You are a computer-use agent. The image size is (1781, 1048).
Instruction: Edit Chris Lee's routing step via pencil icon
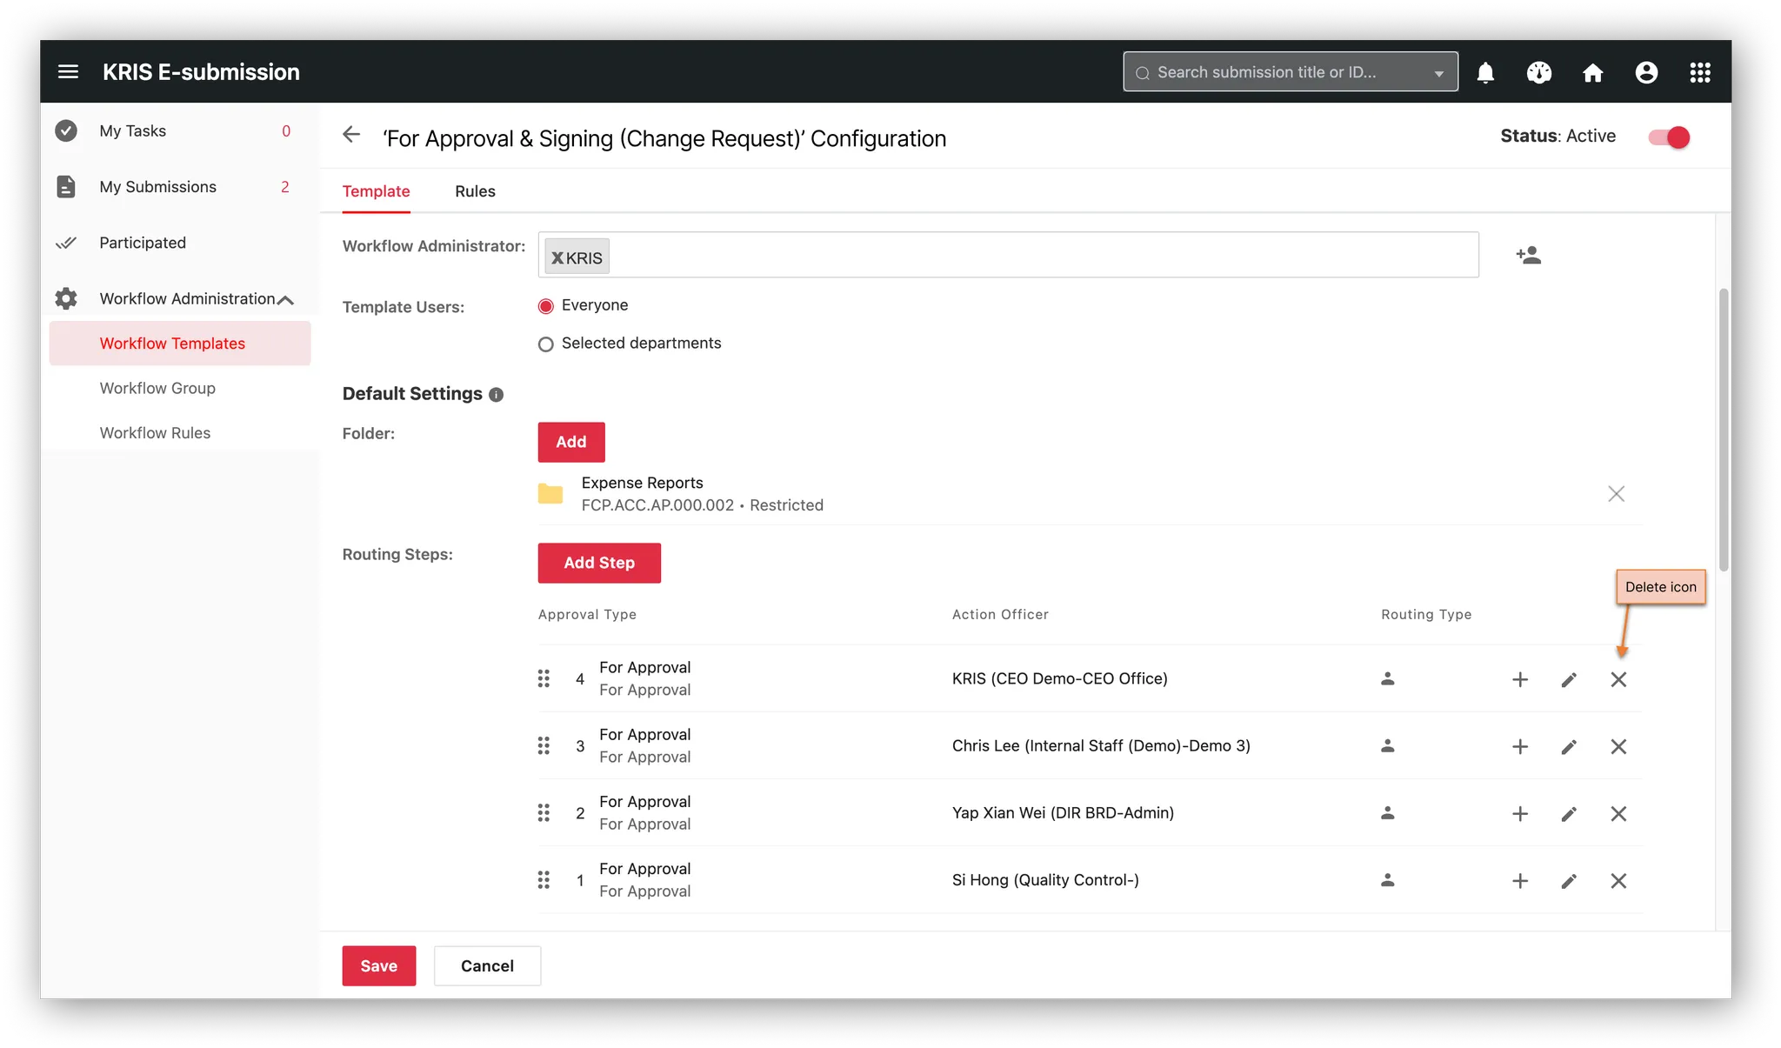click(x=1569, y=746)
